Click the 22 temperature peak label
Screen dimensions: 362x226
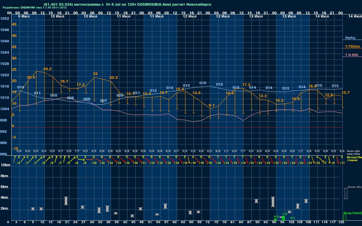95,74
